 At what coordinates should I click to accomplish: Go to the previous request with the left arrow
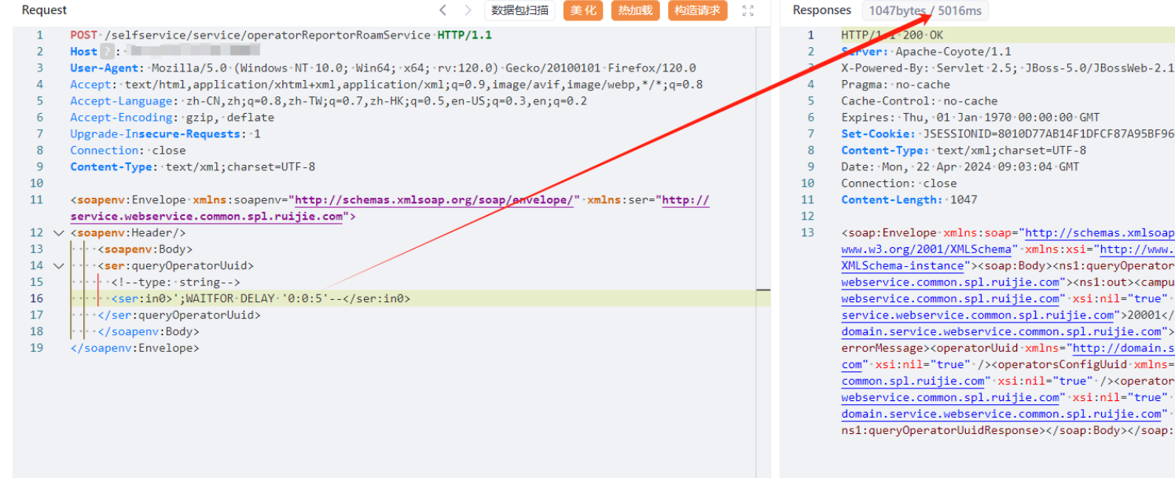443,10
